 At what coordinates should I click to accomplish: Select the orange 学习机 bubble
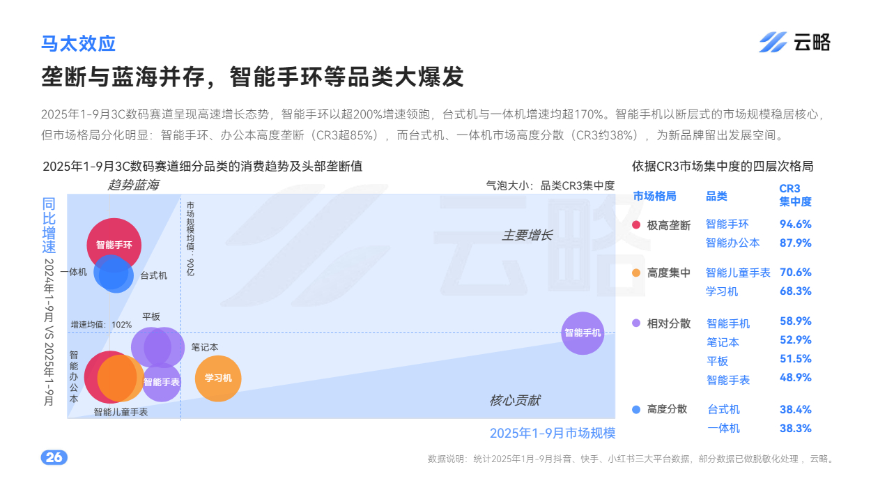(x=218, y=378)
